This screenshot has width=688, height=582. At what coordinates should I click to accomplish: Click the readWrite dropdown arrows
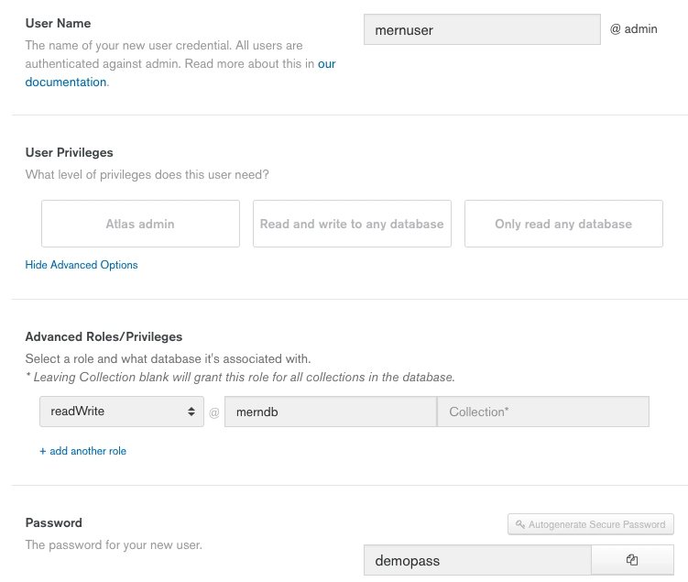(191, 412)
